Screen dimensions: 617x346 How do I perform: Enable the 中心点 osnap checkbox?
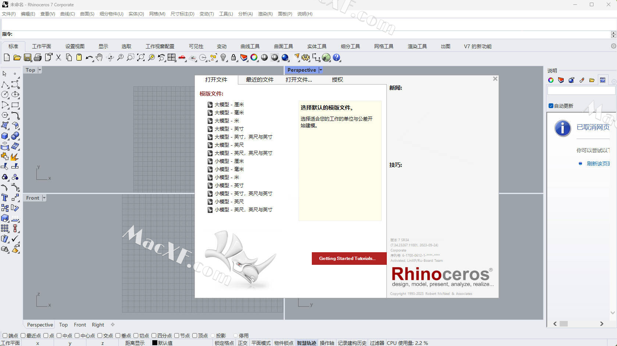tap(77, 335)
